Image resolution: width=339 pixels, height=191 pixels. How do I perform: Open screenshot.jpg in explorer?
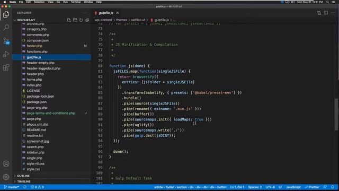click(x=38, y=141)
